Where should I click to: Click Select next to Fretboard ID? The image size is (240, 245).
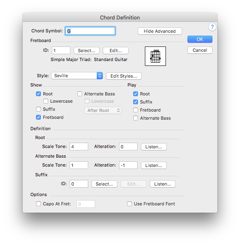87,51
